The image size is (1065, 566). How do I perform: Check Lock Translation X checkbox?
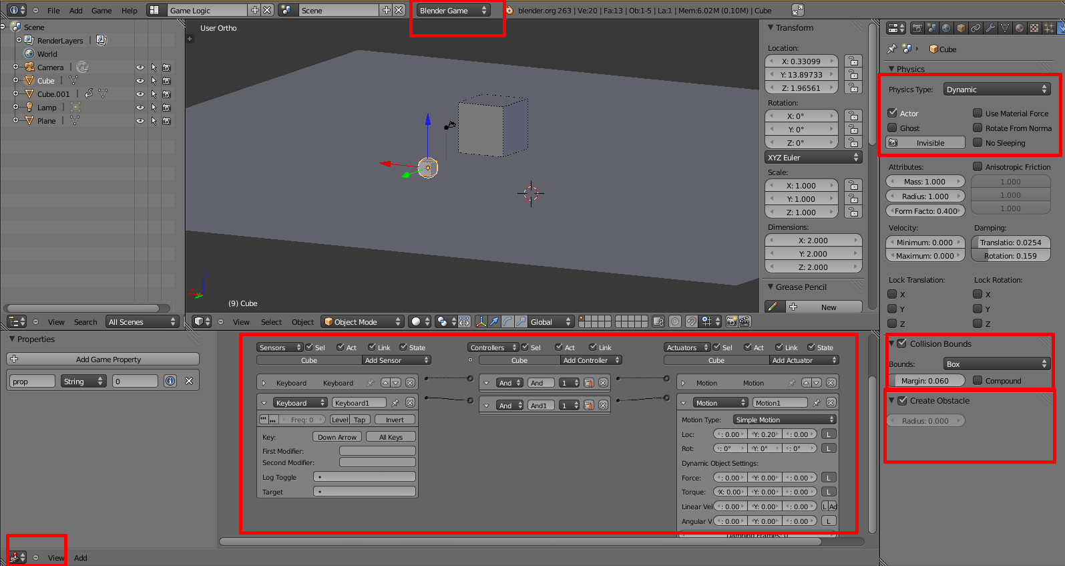892,294
